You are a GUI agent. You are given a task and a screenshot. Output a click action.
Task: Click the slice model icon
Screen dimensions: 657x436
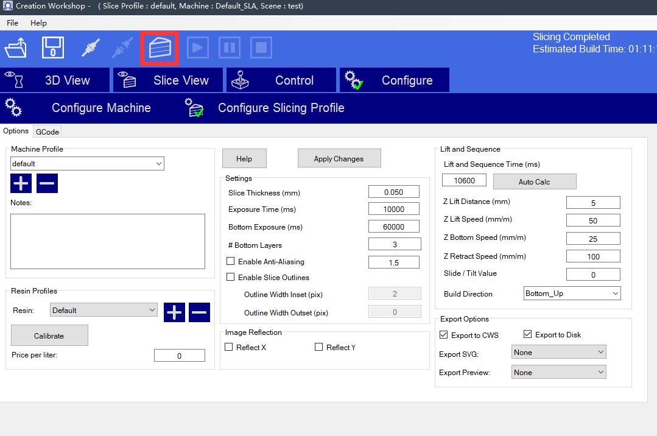pyautogui.click(x=160, y=47)
